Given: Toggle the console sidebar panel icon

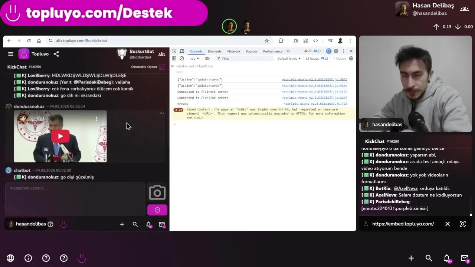Looking at the screenshot, I should click(174, 59).
